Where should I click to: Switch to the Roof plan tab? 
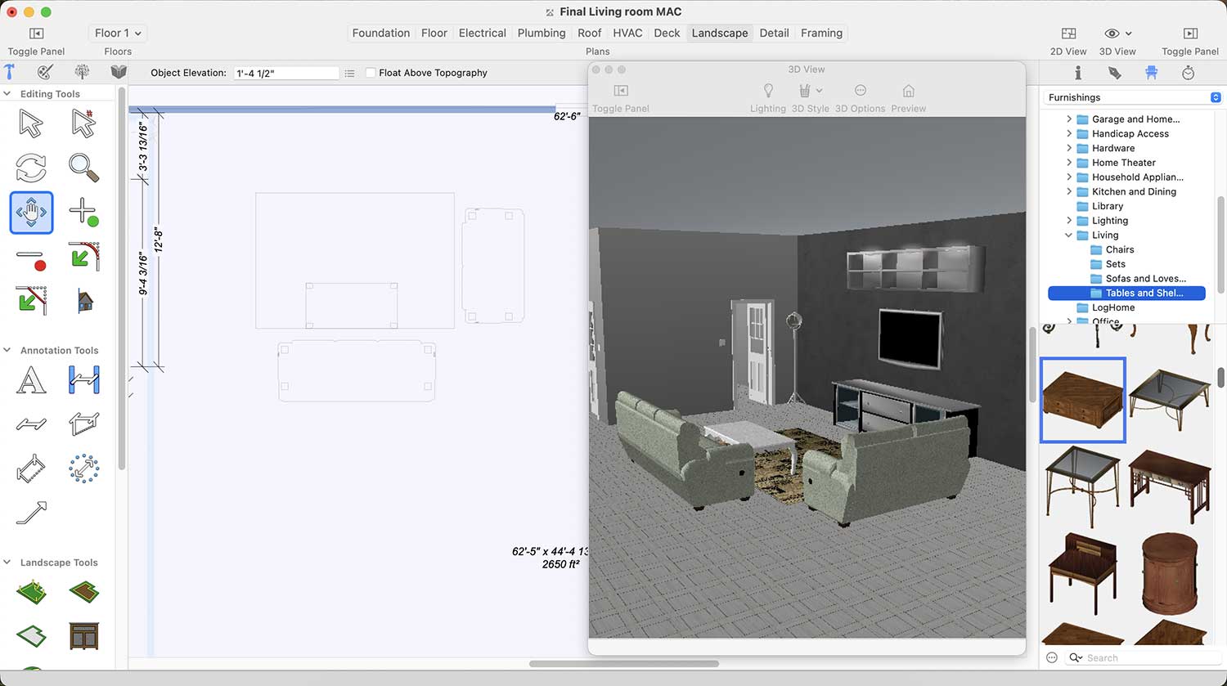tap(589, 34)
